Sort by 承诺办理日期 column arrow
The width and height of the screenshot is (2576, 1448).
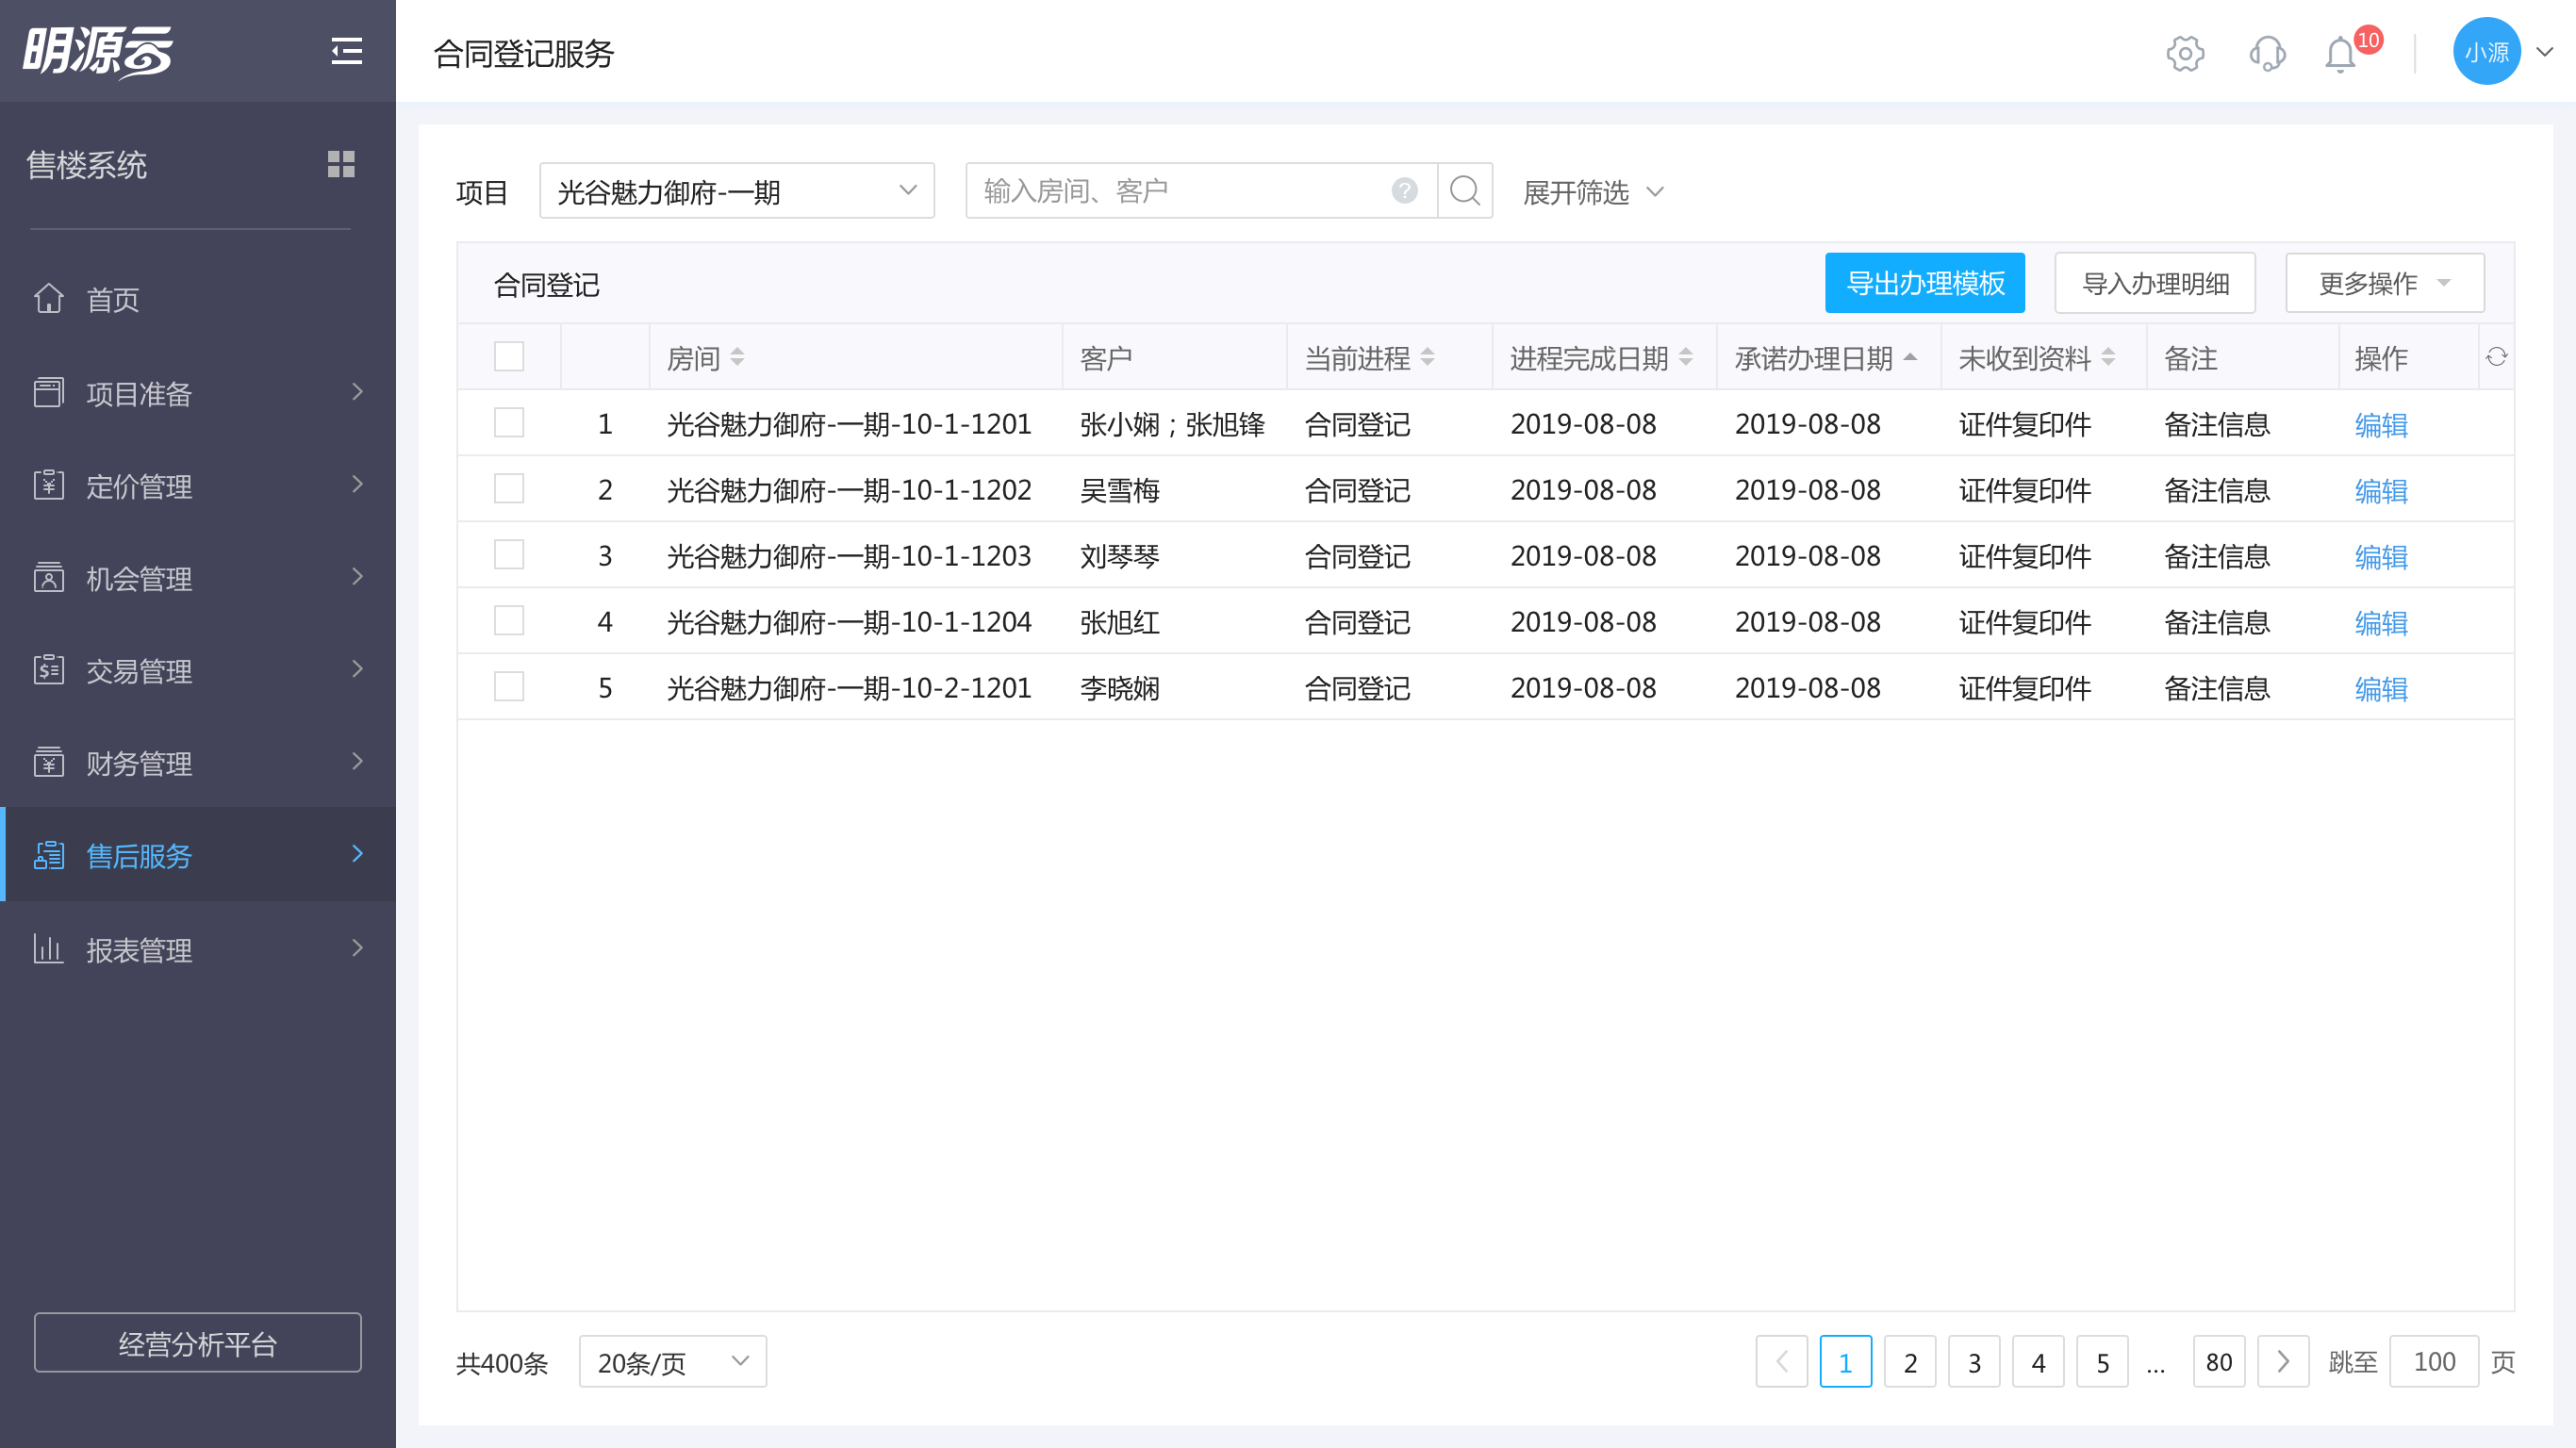(1910, 357)
